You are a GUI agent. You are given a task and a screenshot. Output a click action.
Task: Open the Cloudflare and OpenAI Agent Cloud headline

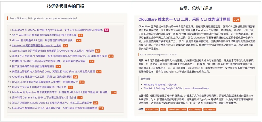57,30
